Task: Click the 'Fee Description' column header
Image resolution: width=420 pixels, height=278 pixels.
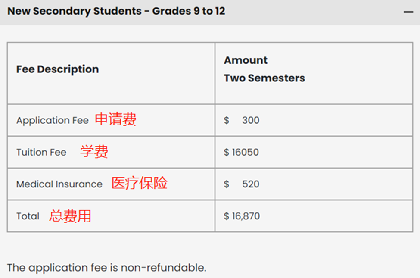Action: pyautogui.click(x=57, y=69)
